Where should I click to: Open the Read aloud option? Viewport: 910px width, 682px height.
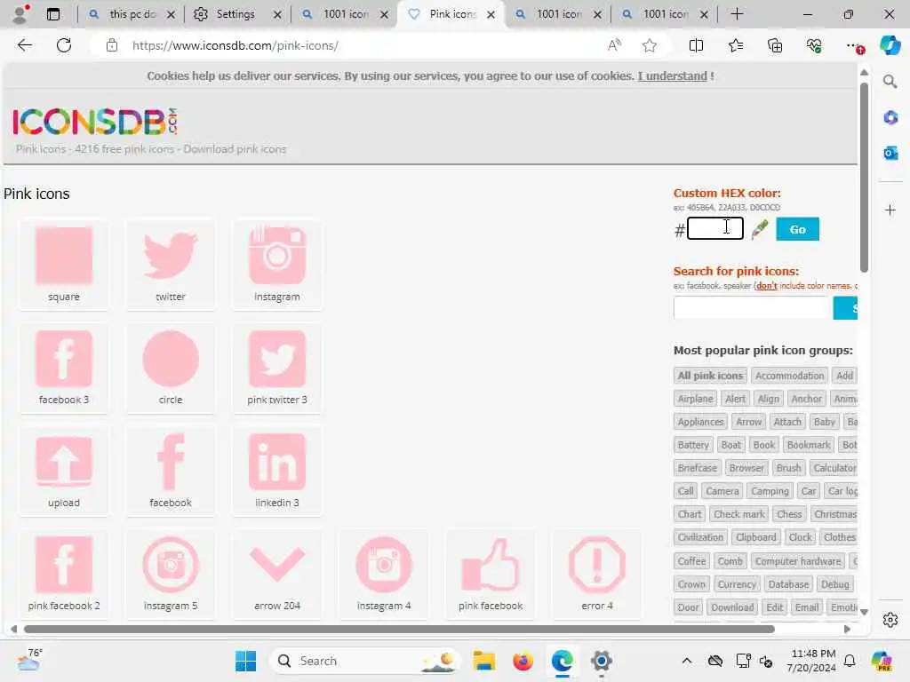click(x=614, y=45)
